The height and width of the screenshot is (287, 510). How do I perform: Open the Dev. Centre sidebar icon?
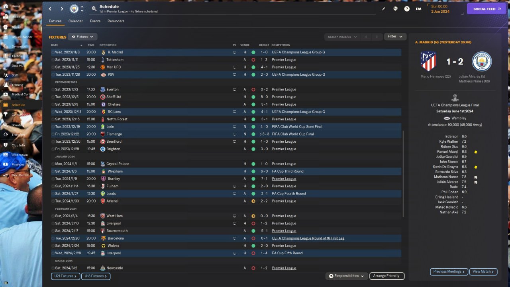pyautogui.click(x=6, y=175)
